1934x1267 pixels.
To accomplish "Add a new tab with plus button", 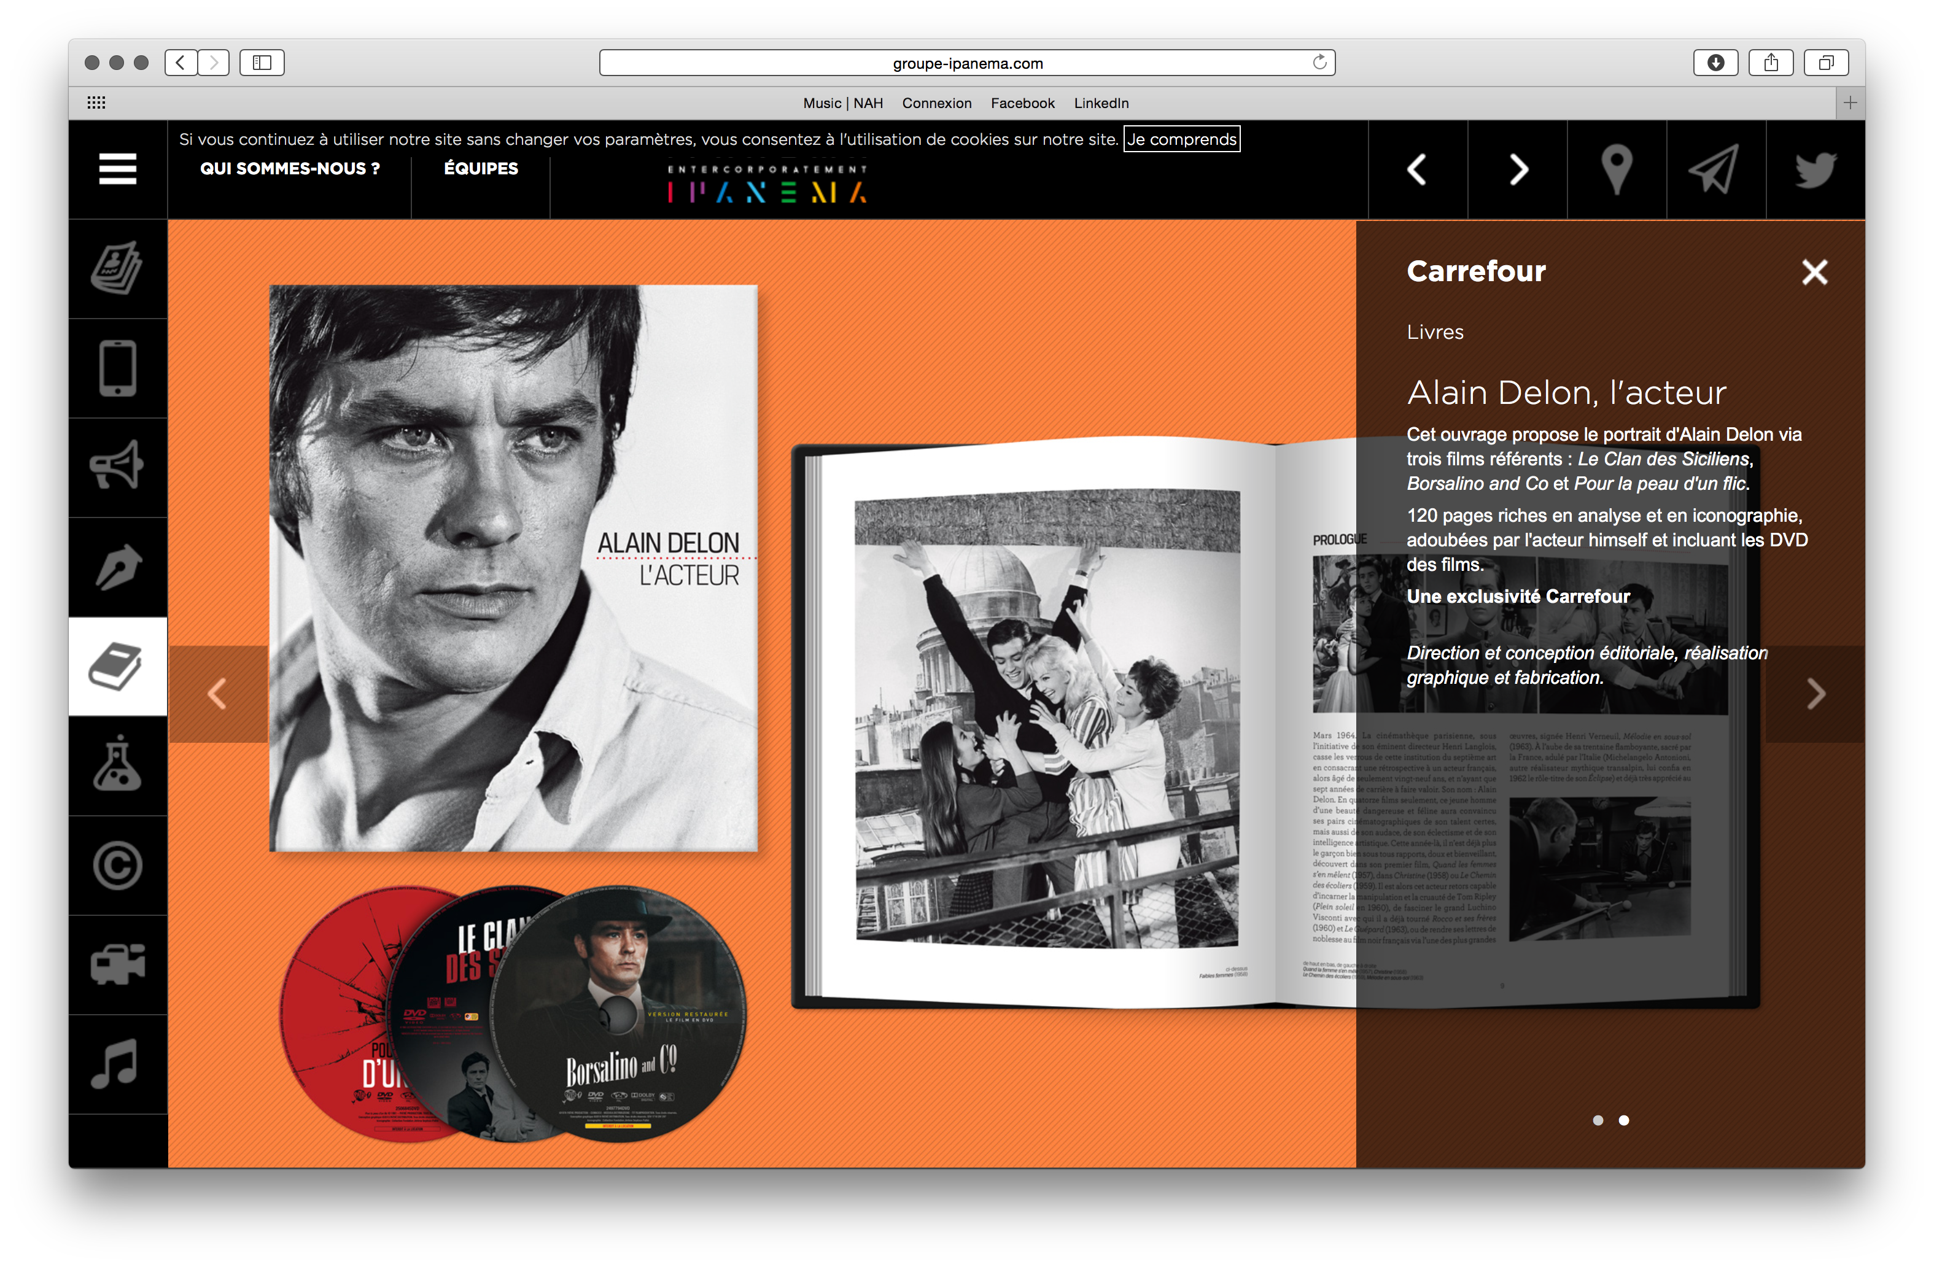I will click(x=1851, y=103).
